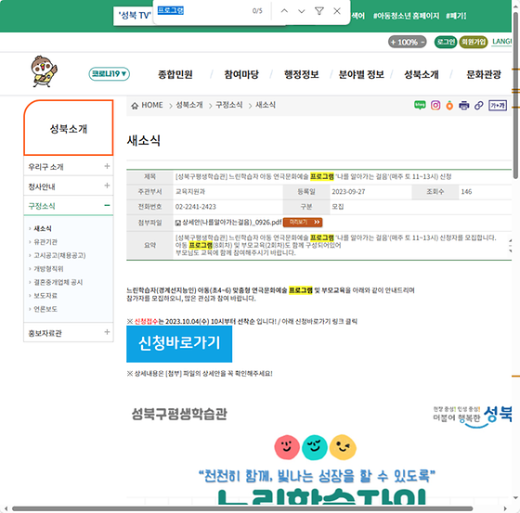Decrease page zoom with minus sign
Image resolution: width=520 pixels, height=513 pixels.
pos(422,42)
